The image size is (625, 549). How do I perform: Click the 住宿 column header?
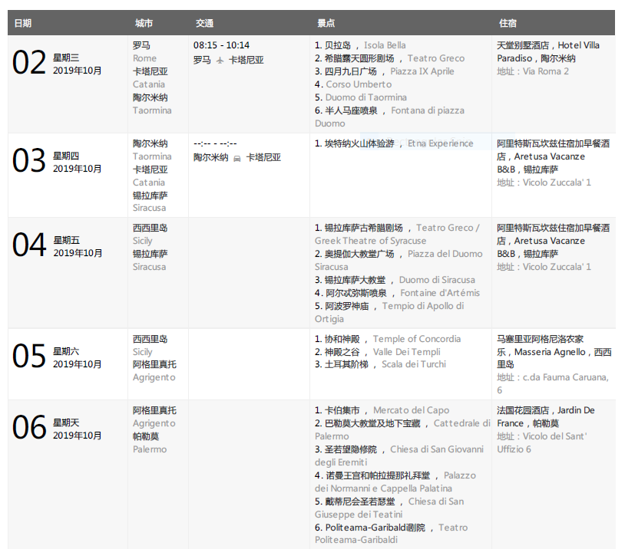click(x=508, y=23)
